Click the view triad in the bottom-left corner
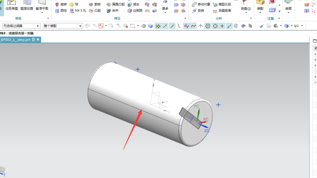 click(x=2, y=171)
